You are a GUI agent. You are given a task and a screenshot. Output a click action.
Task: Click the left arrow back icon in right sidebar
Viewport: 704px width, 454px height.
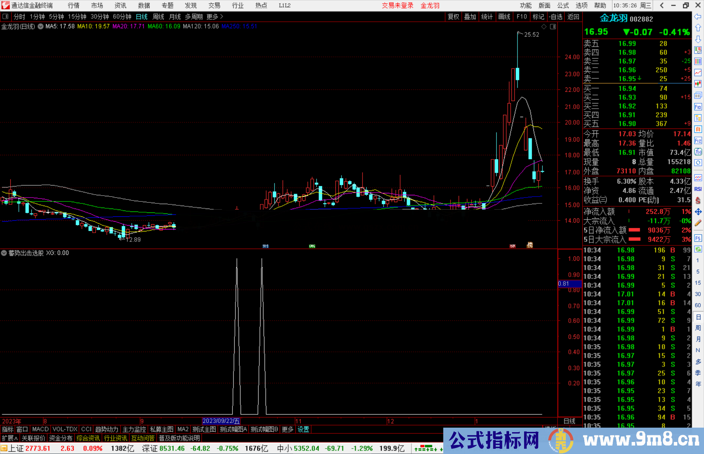[698, 17]
